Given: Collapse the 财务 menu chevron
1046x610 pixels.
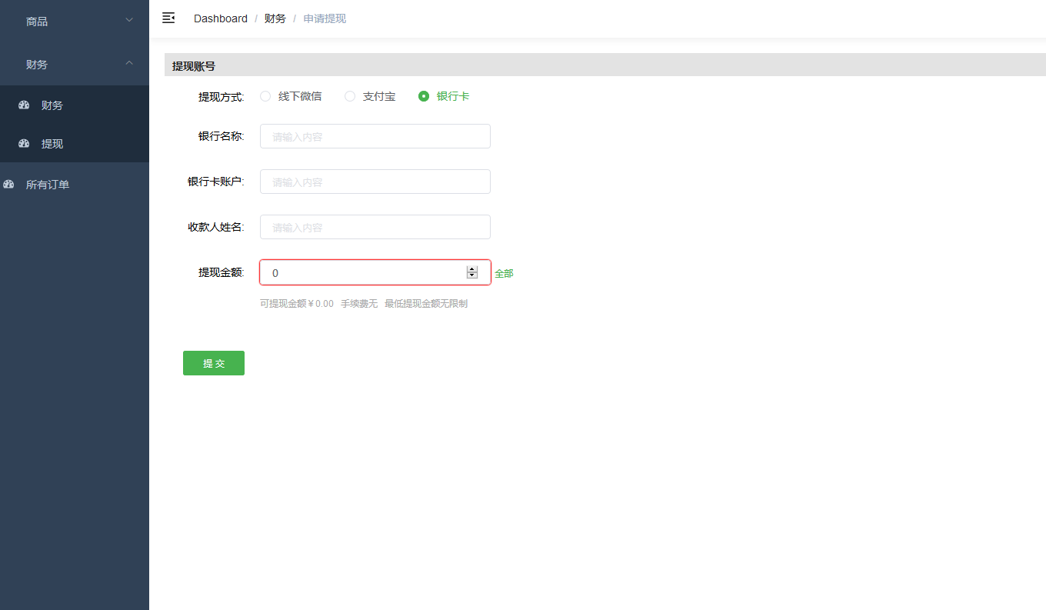Looking at the screenshot, I should (x=128, y=64).
